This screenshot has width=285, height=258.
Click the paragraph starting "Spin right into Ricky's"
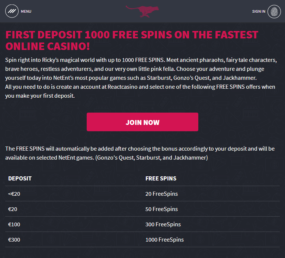[141, 69]
